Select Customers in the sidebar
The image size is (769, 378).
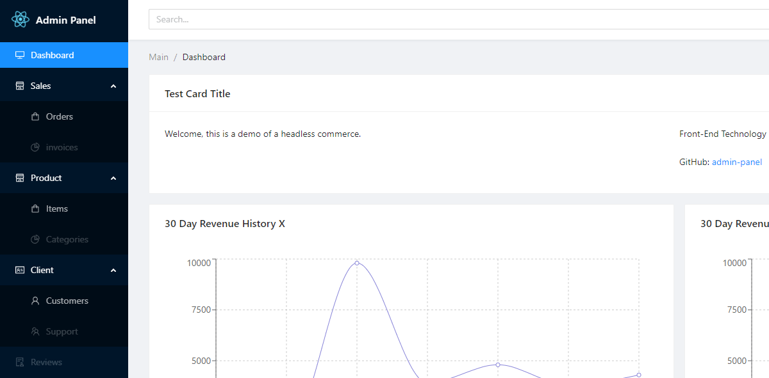(x=67, y=301)
